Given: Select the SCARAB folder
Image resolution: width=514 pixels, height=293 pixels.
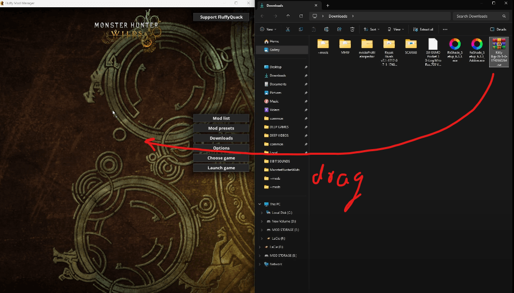Looking at the screenshot, I should (411, 47).
